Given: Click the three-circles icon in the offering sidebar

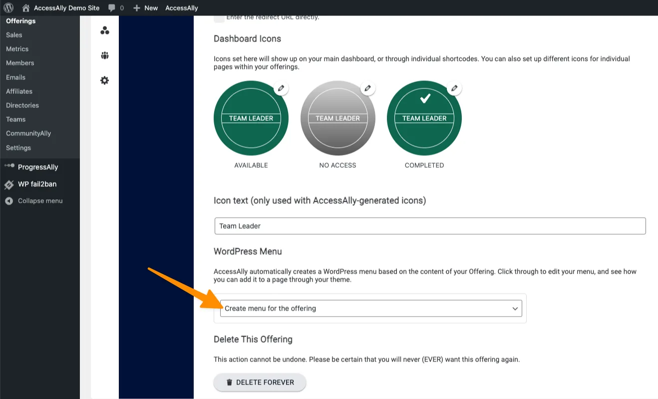Looking at the screenshot, I should click(x=104, y=31).
